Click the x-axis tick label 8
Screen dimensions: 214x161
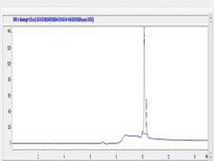[116, 155]
